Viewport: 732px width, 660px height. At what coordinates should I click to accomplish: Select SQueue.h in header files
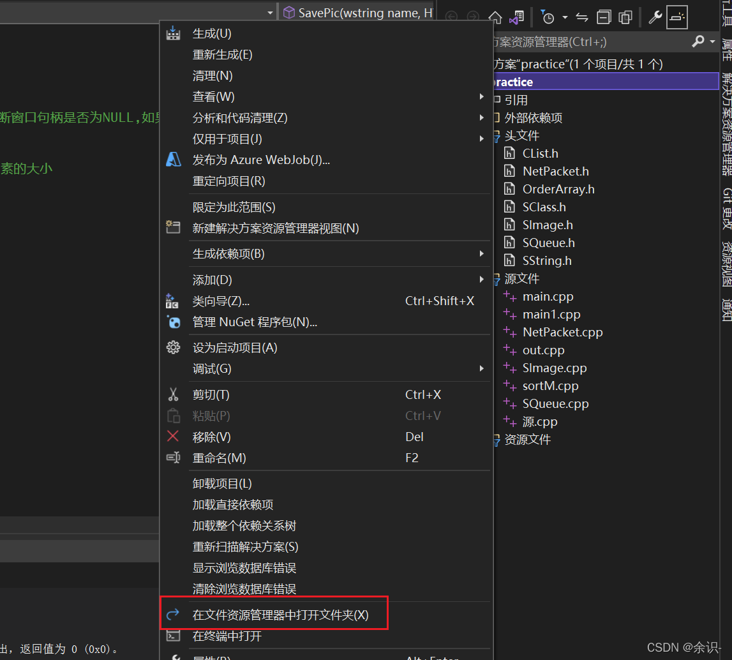549,243
